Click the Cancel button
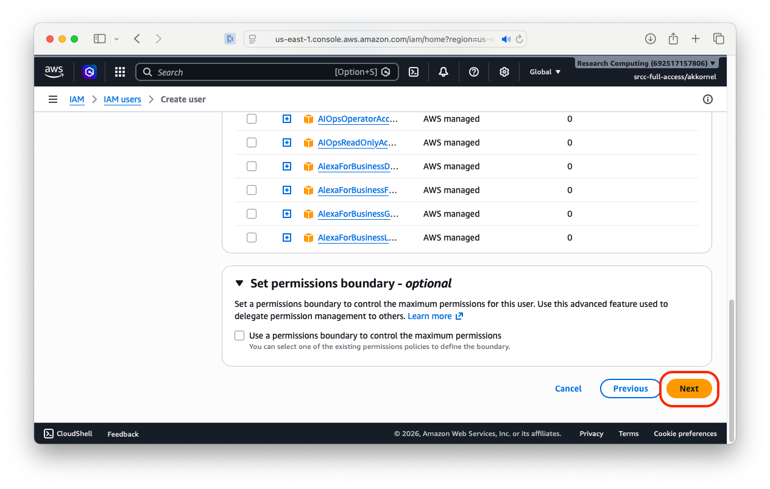The height and width of the screenshot is (489, 770). click(568, 389)
